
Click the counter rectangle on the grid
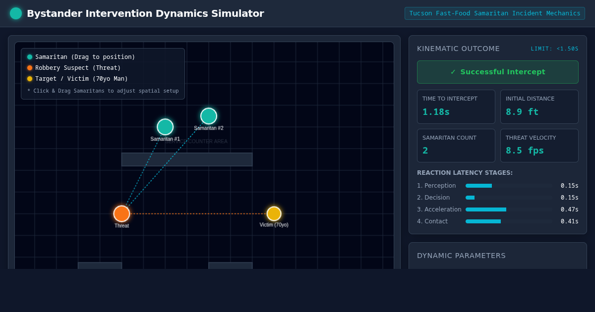pos(187,159)
